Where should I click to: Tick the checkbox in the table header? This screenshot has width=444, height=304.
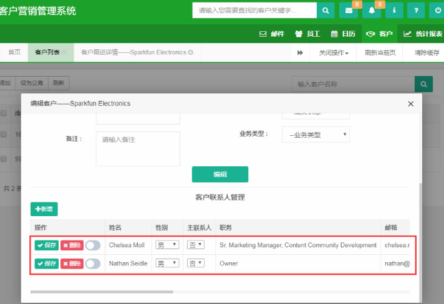[x=4, y=113]
